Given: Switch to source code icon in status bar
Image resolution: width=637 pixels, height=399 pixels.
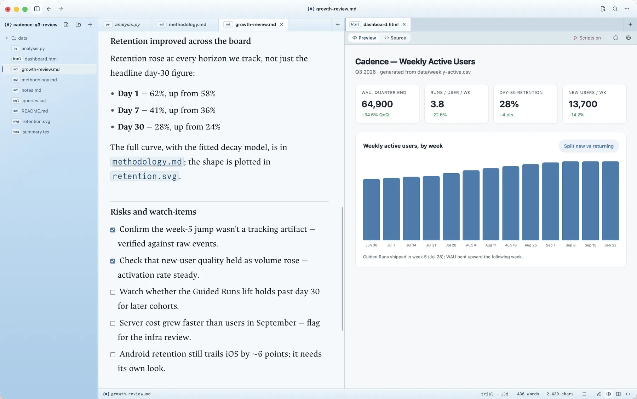Looking at the screenshot, I should click(x=628, y=394).
